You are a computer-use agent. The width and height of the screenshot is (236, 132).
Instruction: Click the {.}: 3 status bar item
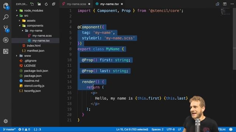tap(37, 129)
